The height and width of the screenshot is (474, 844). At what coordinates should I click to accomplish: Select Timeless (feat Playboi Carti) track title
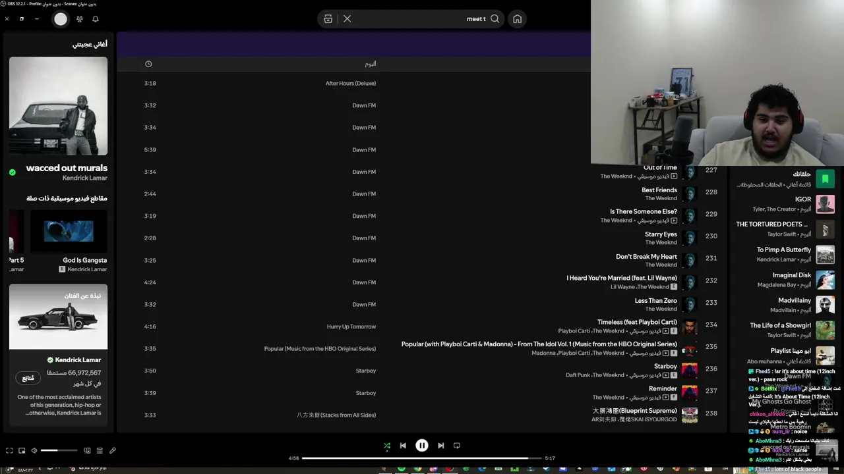(637, 323)
